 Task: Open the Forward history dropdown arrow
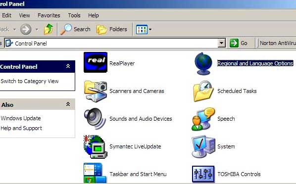[x=37, y=29]
